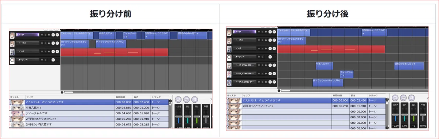This screenshot has height=139, width=439.
Task: Select オーディオ track icon in 振り分け後 panel
Action: coord(229,57)
